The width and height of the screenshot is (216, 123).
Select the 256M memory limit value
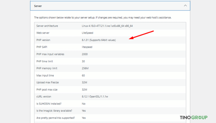(85, 68)
